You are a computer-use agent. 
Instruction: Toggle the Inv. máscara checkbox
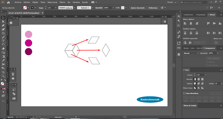click(207, 65)
